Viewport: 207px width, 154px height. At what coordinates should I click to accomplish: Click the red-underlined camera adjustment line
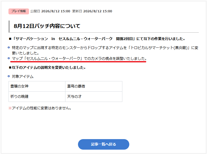(79, 59)
